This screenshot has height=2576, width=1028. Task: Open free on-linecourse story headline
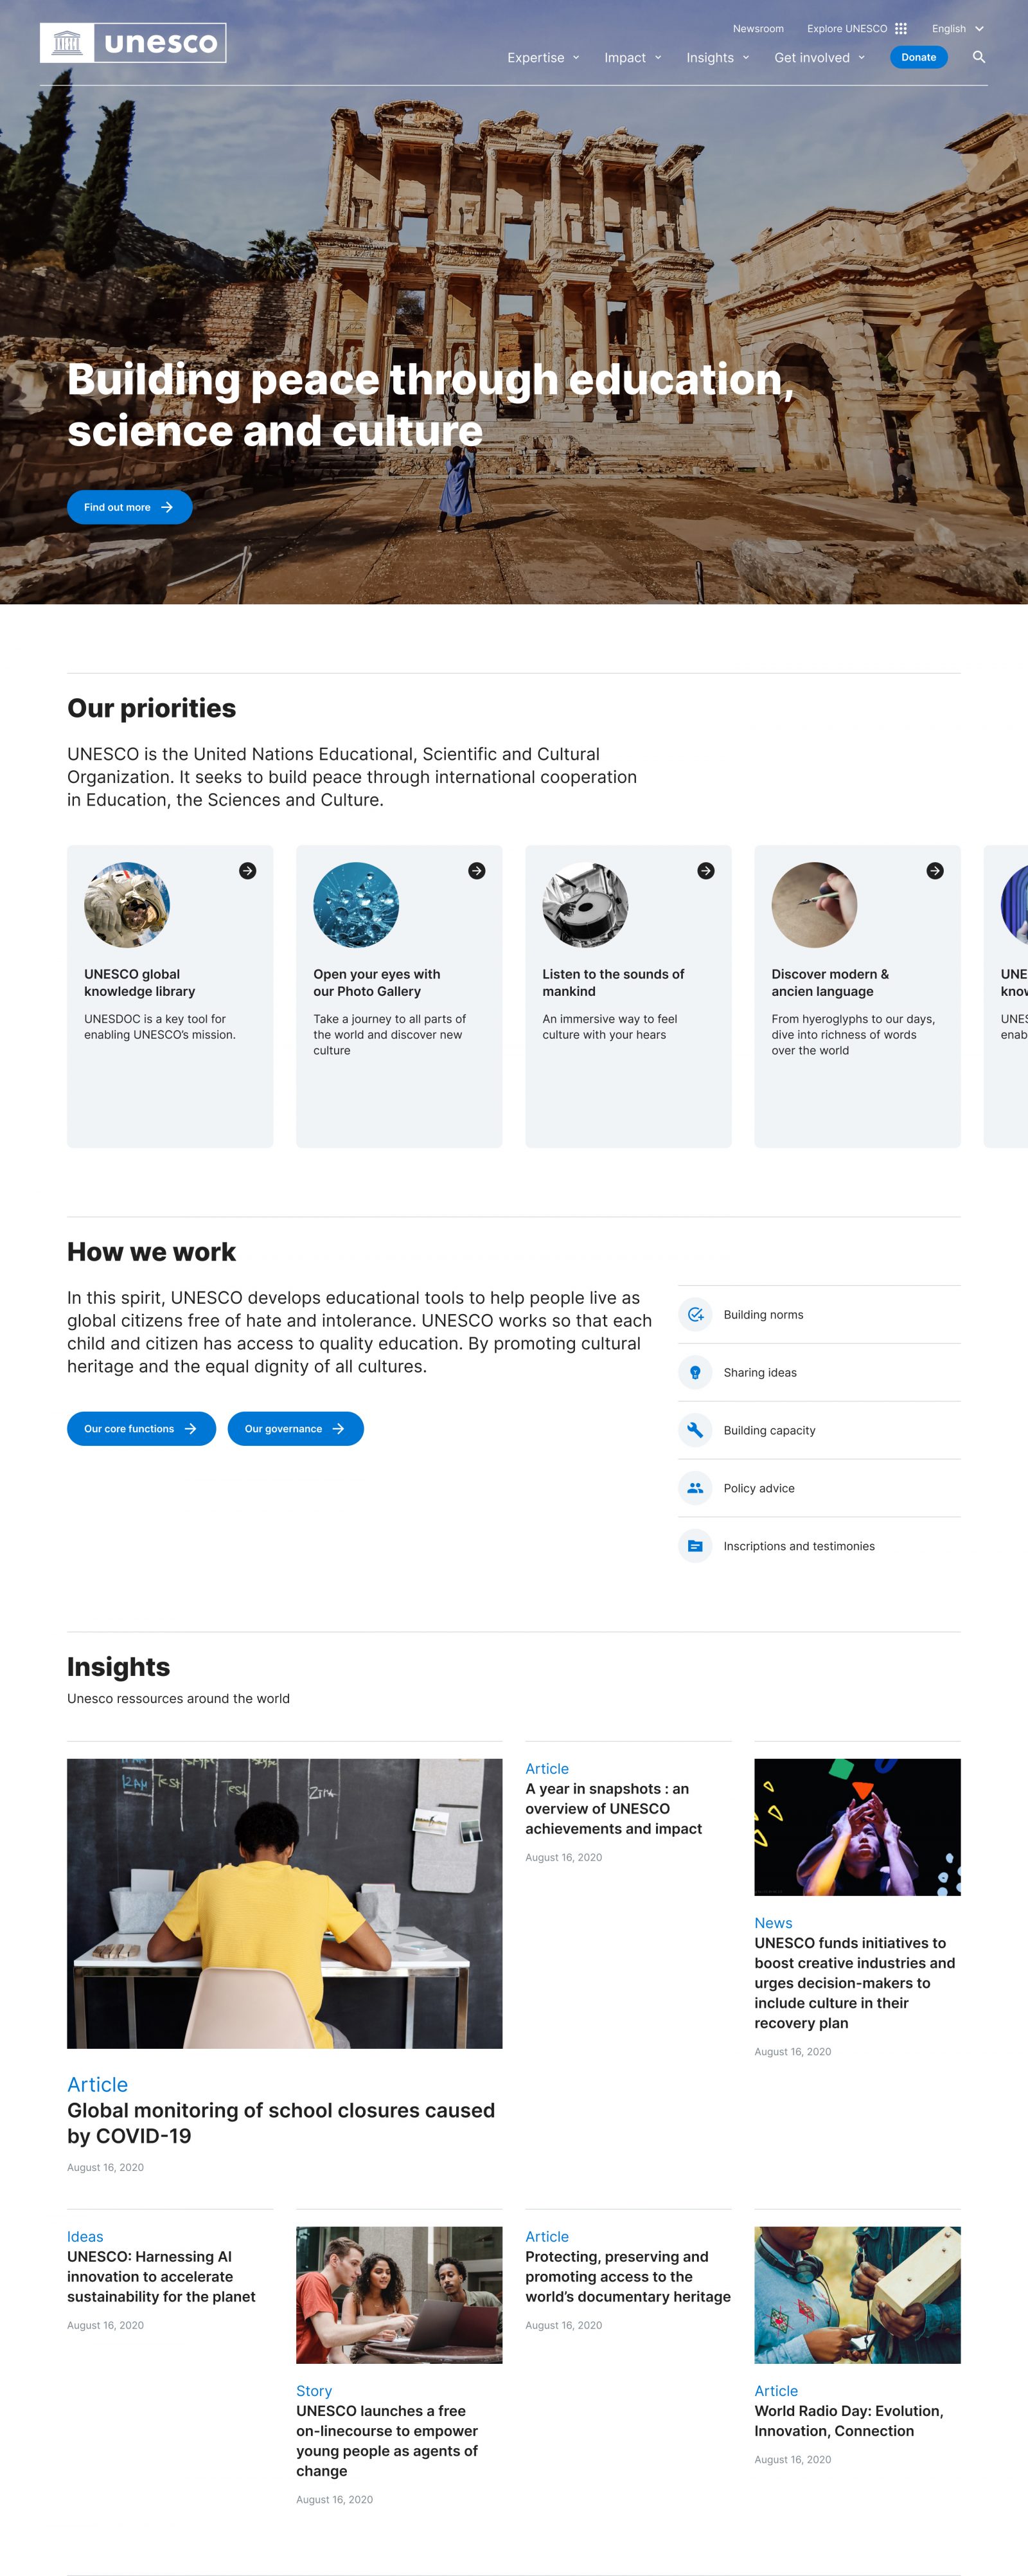[x=387, y=2440]
